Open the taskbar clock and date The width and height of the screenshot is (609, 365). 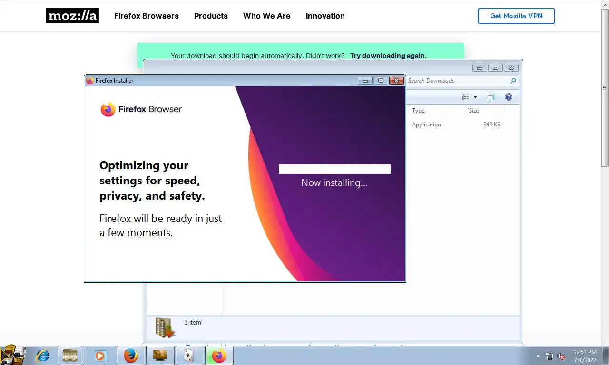click(585, 356)
